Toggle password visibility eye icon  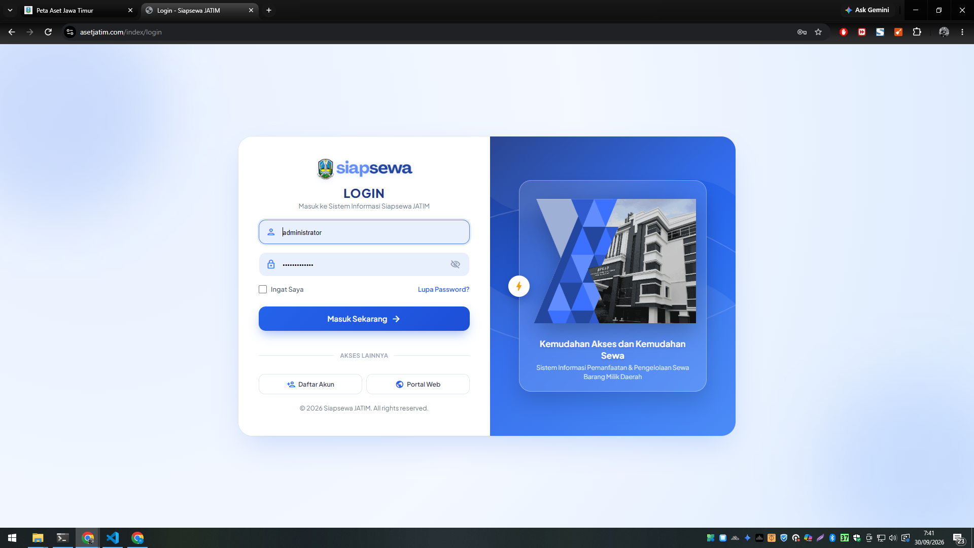click(x=455, y=264)
